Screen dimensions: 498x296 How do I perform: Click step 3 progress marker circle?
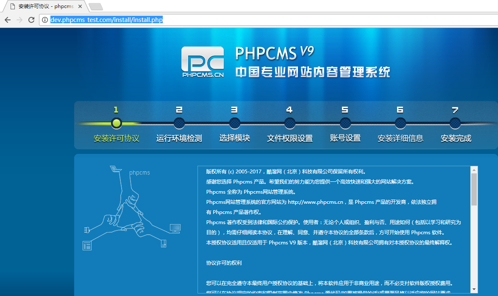(234, 123)
